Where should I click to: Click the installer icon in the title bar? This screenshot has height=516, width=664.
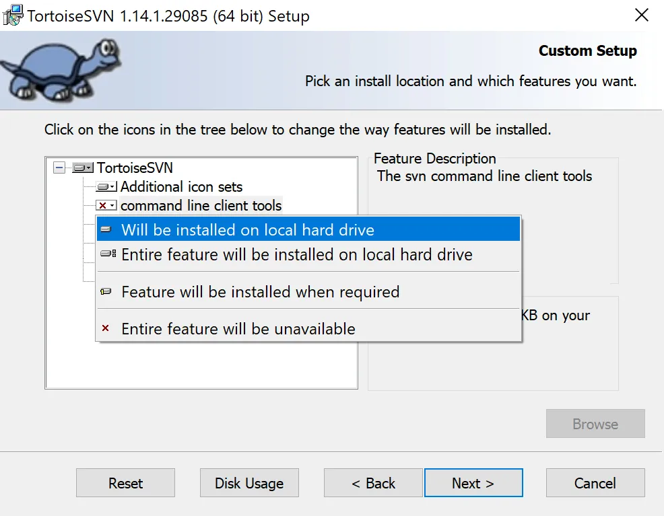13,15
